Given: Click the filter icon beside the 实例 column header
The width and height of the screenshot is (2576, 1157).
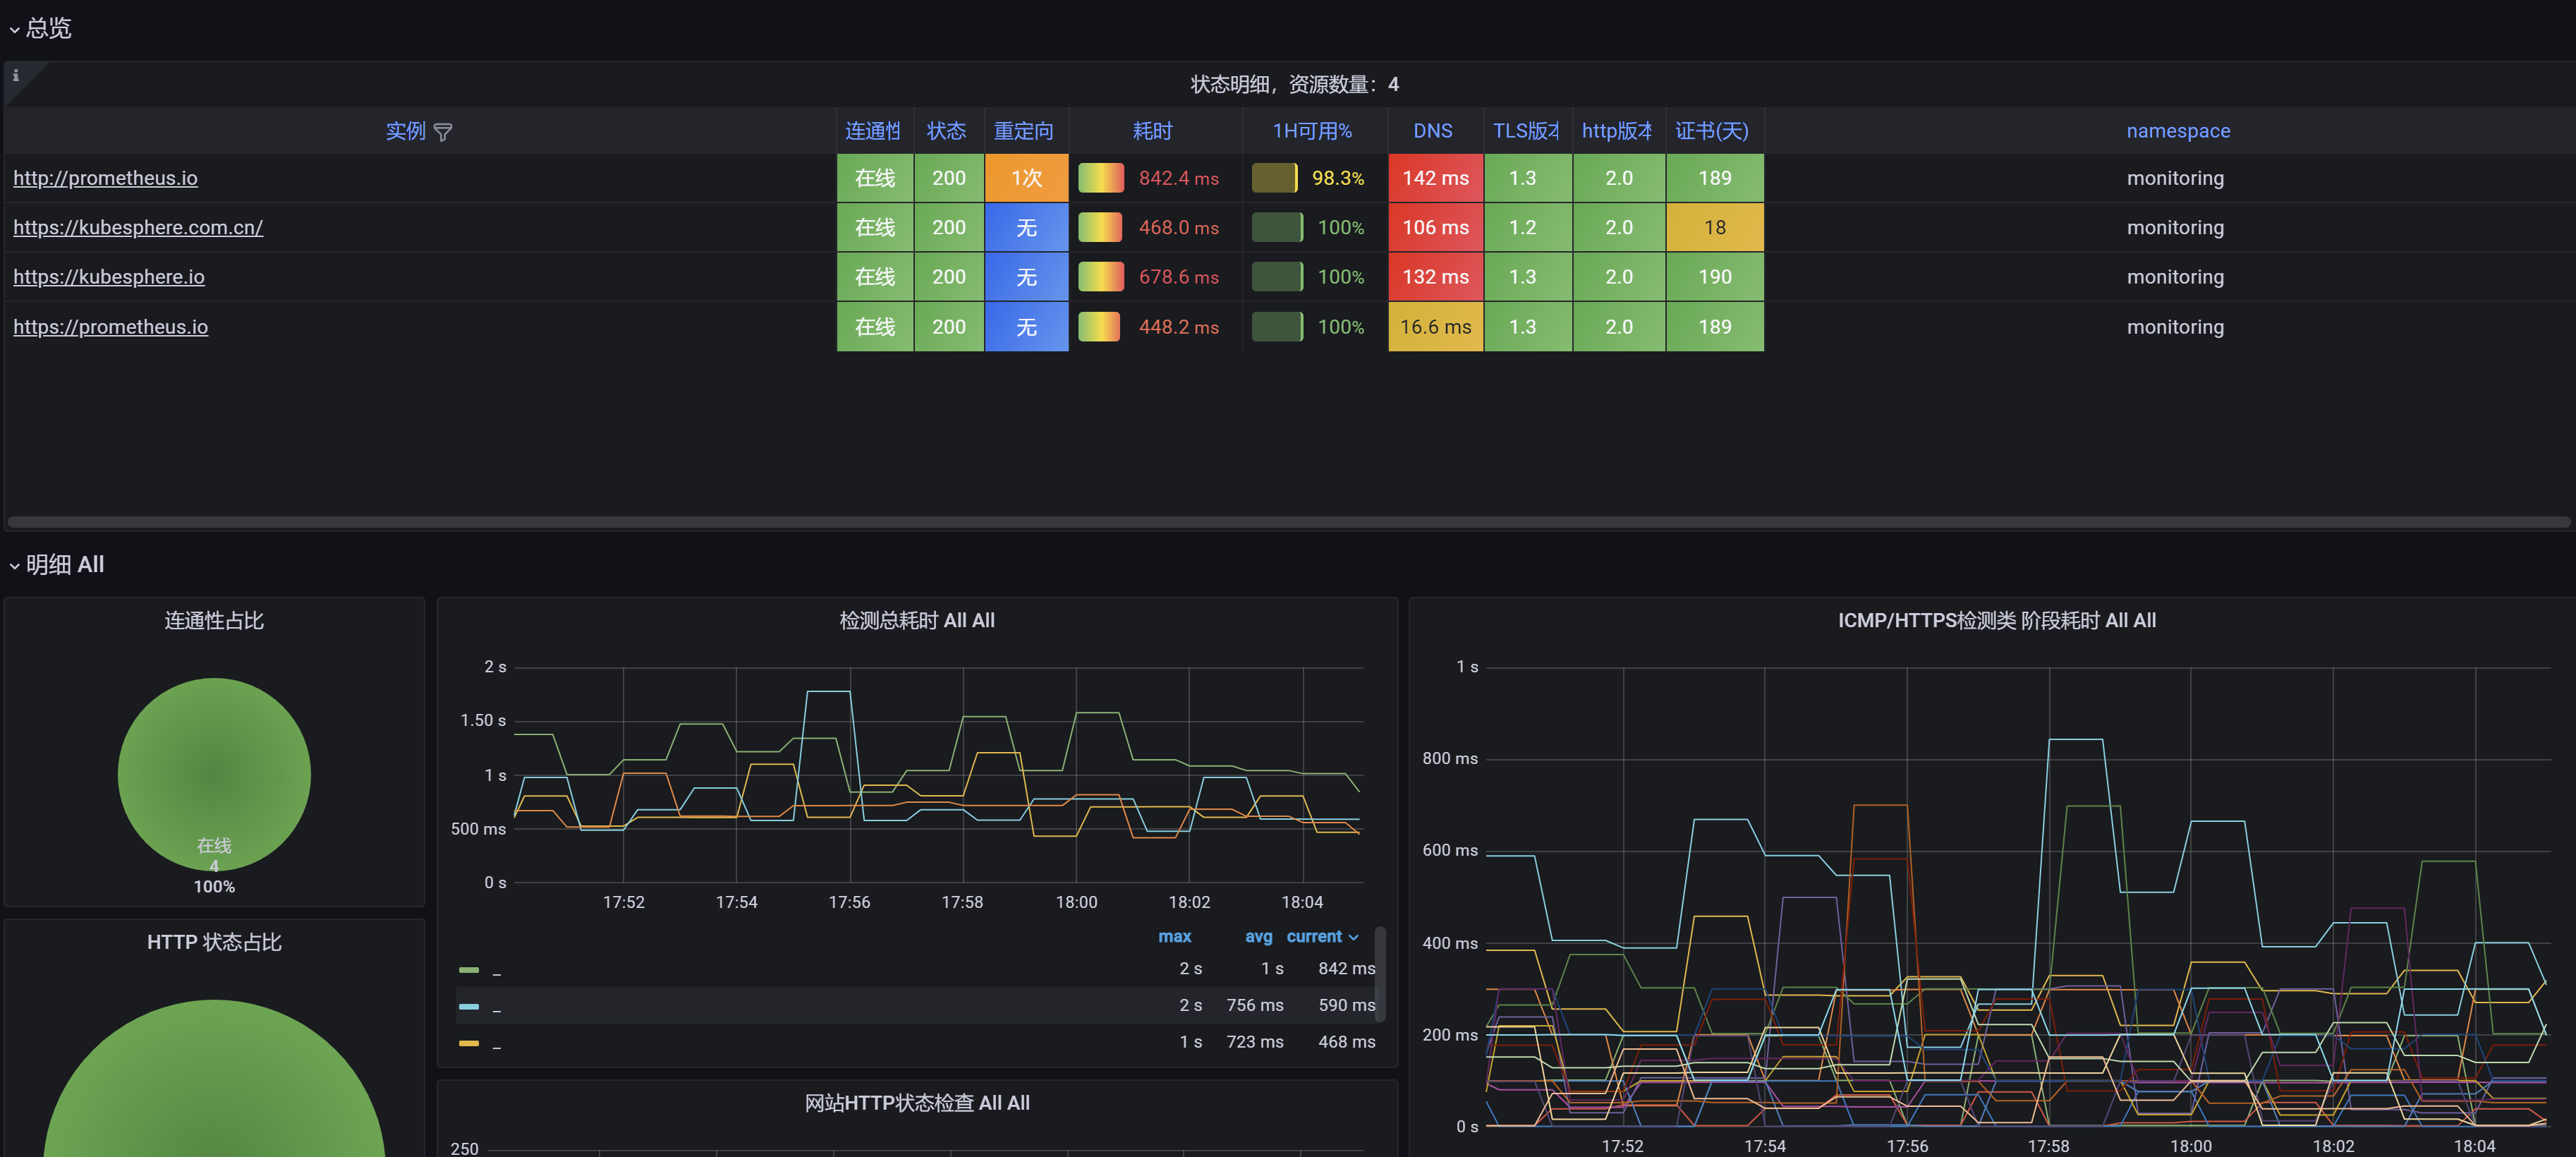Looking at the screenshot, I should click(444, 131).
